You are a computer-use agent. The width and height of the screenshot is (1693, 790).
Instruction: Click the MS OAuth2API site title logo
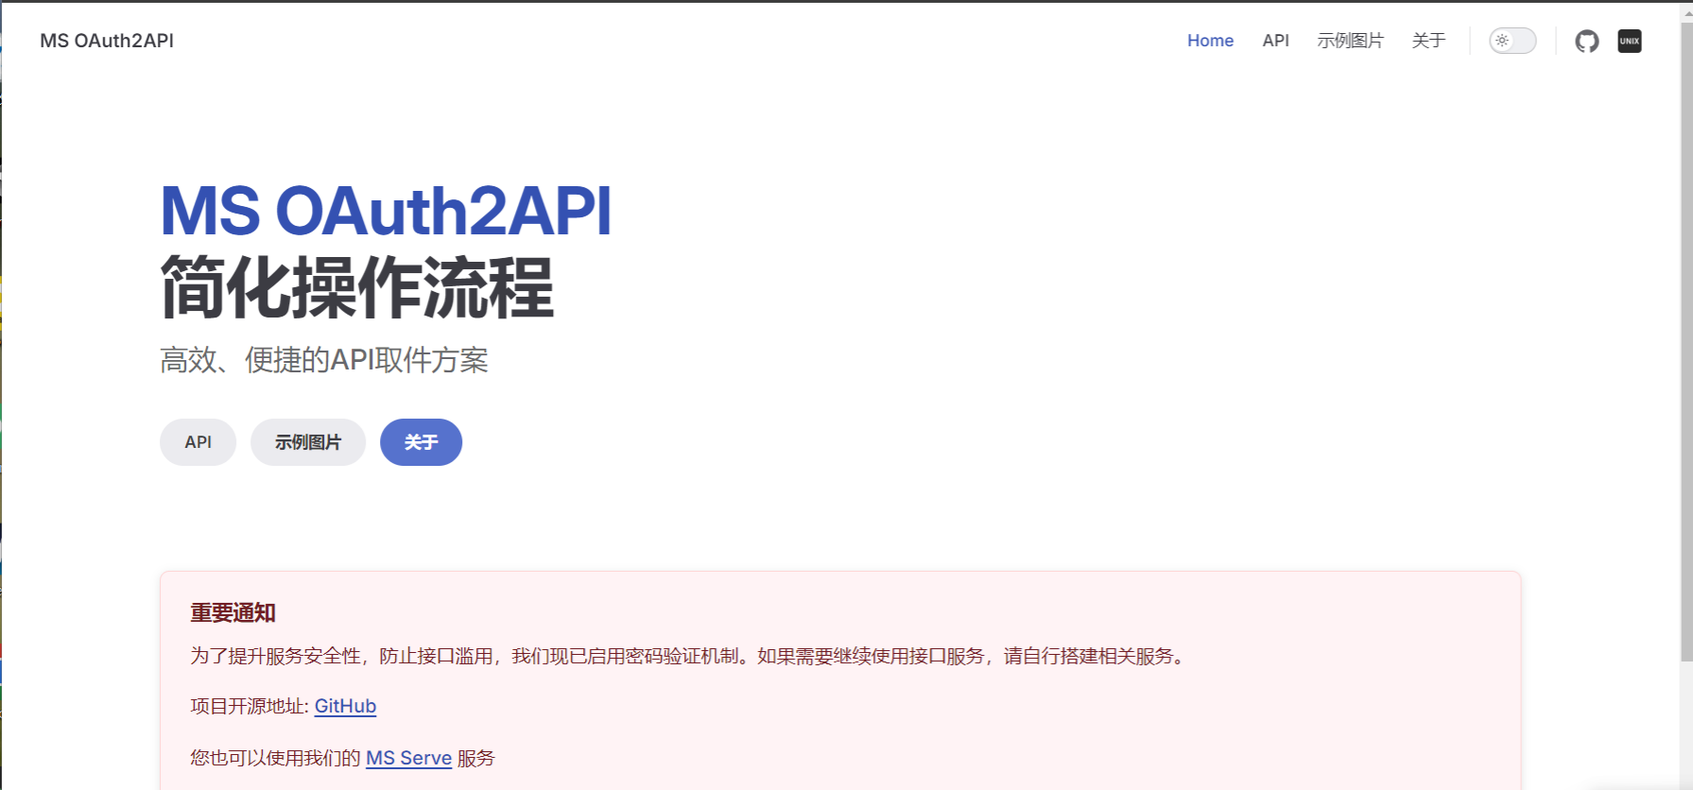pyautogui.click(x=107, y=41)
